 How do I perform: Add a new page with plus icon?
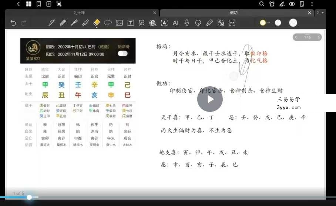(x=49, y=4)
